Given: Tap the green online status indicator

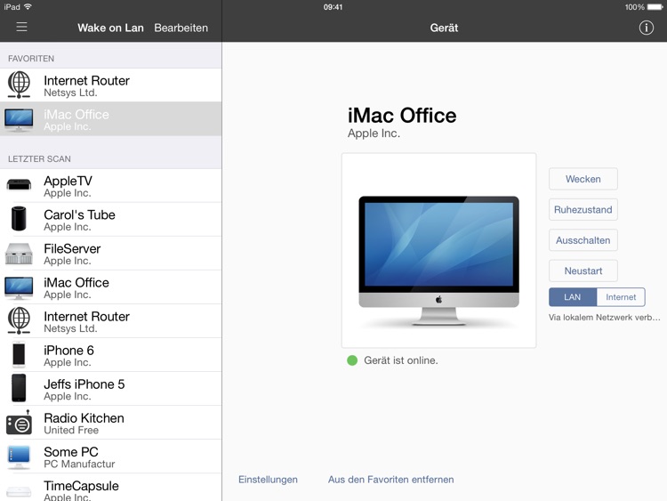Looking at the screenshot, I should [352, 360].
